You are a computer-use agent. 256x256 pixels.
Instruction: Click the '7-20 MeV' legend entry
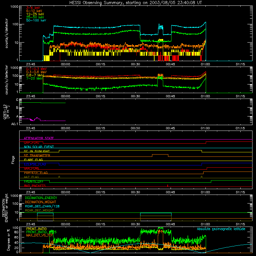coord(35,78)
